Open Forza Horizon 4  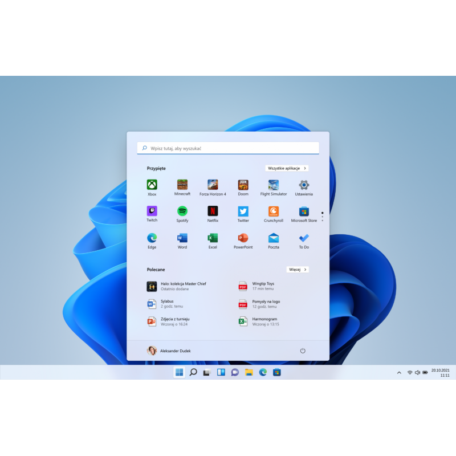click(x=213, y=188)
